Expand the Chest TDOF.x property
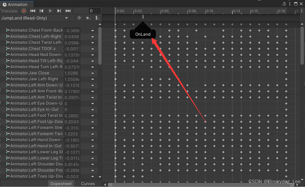The image size is (305, 187). pyautogui.click(x=8, y=48)
